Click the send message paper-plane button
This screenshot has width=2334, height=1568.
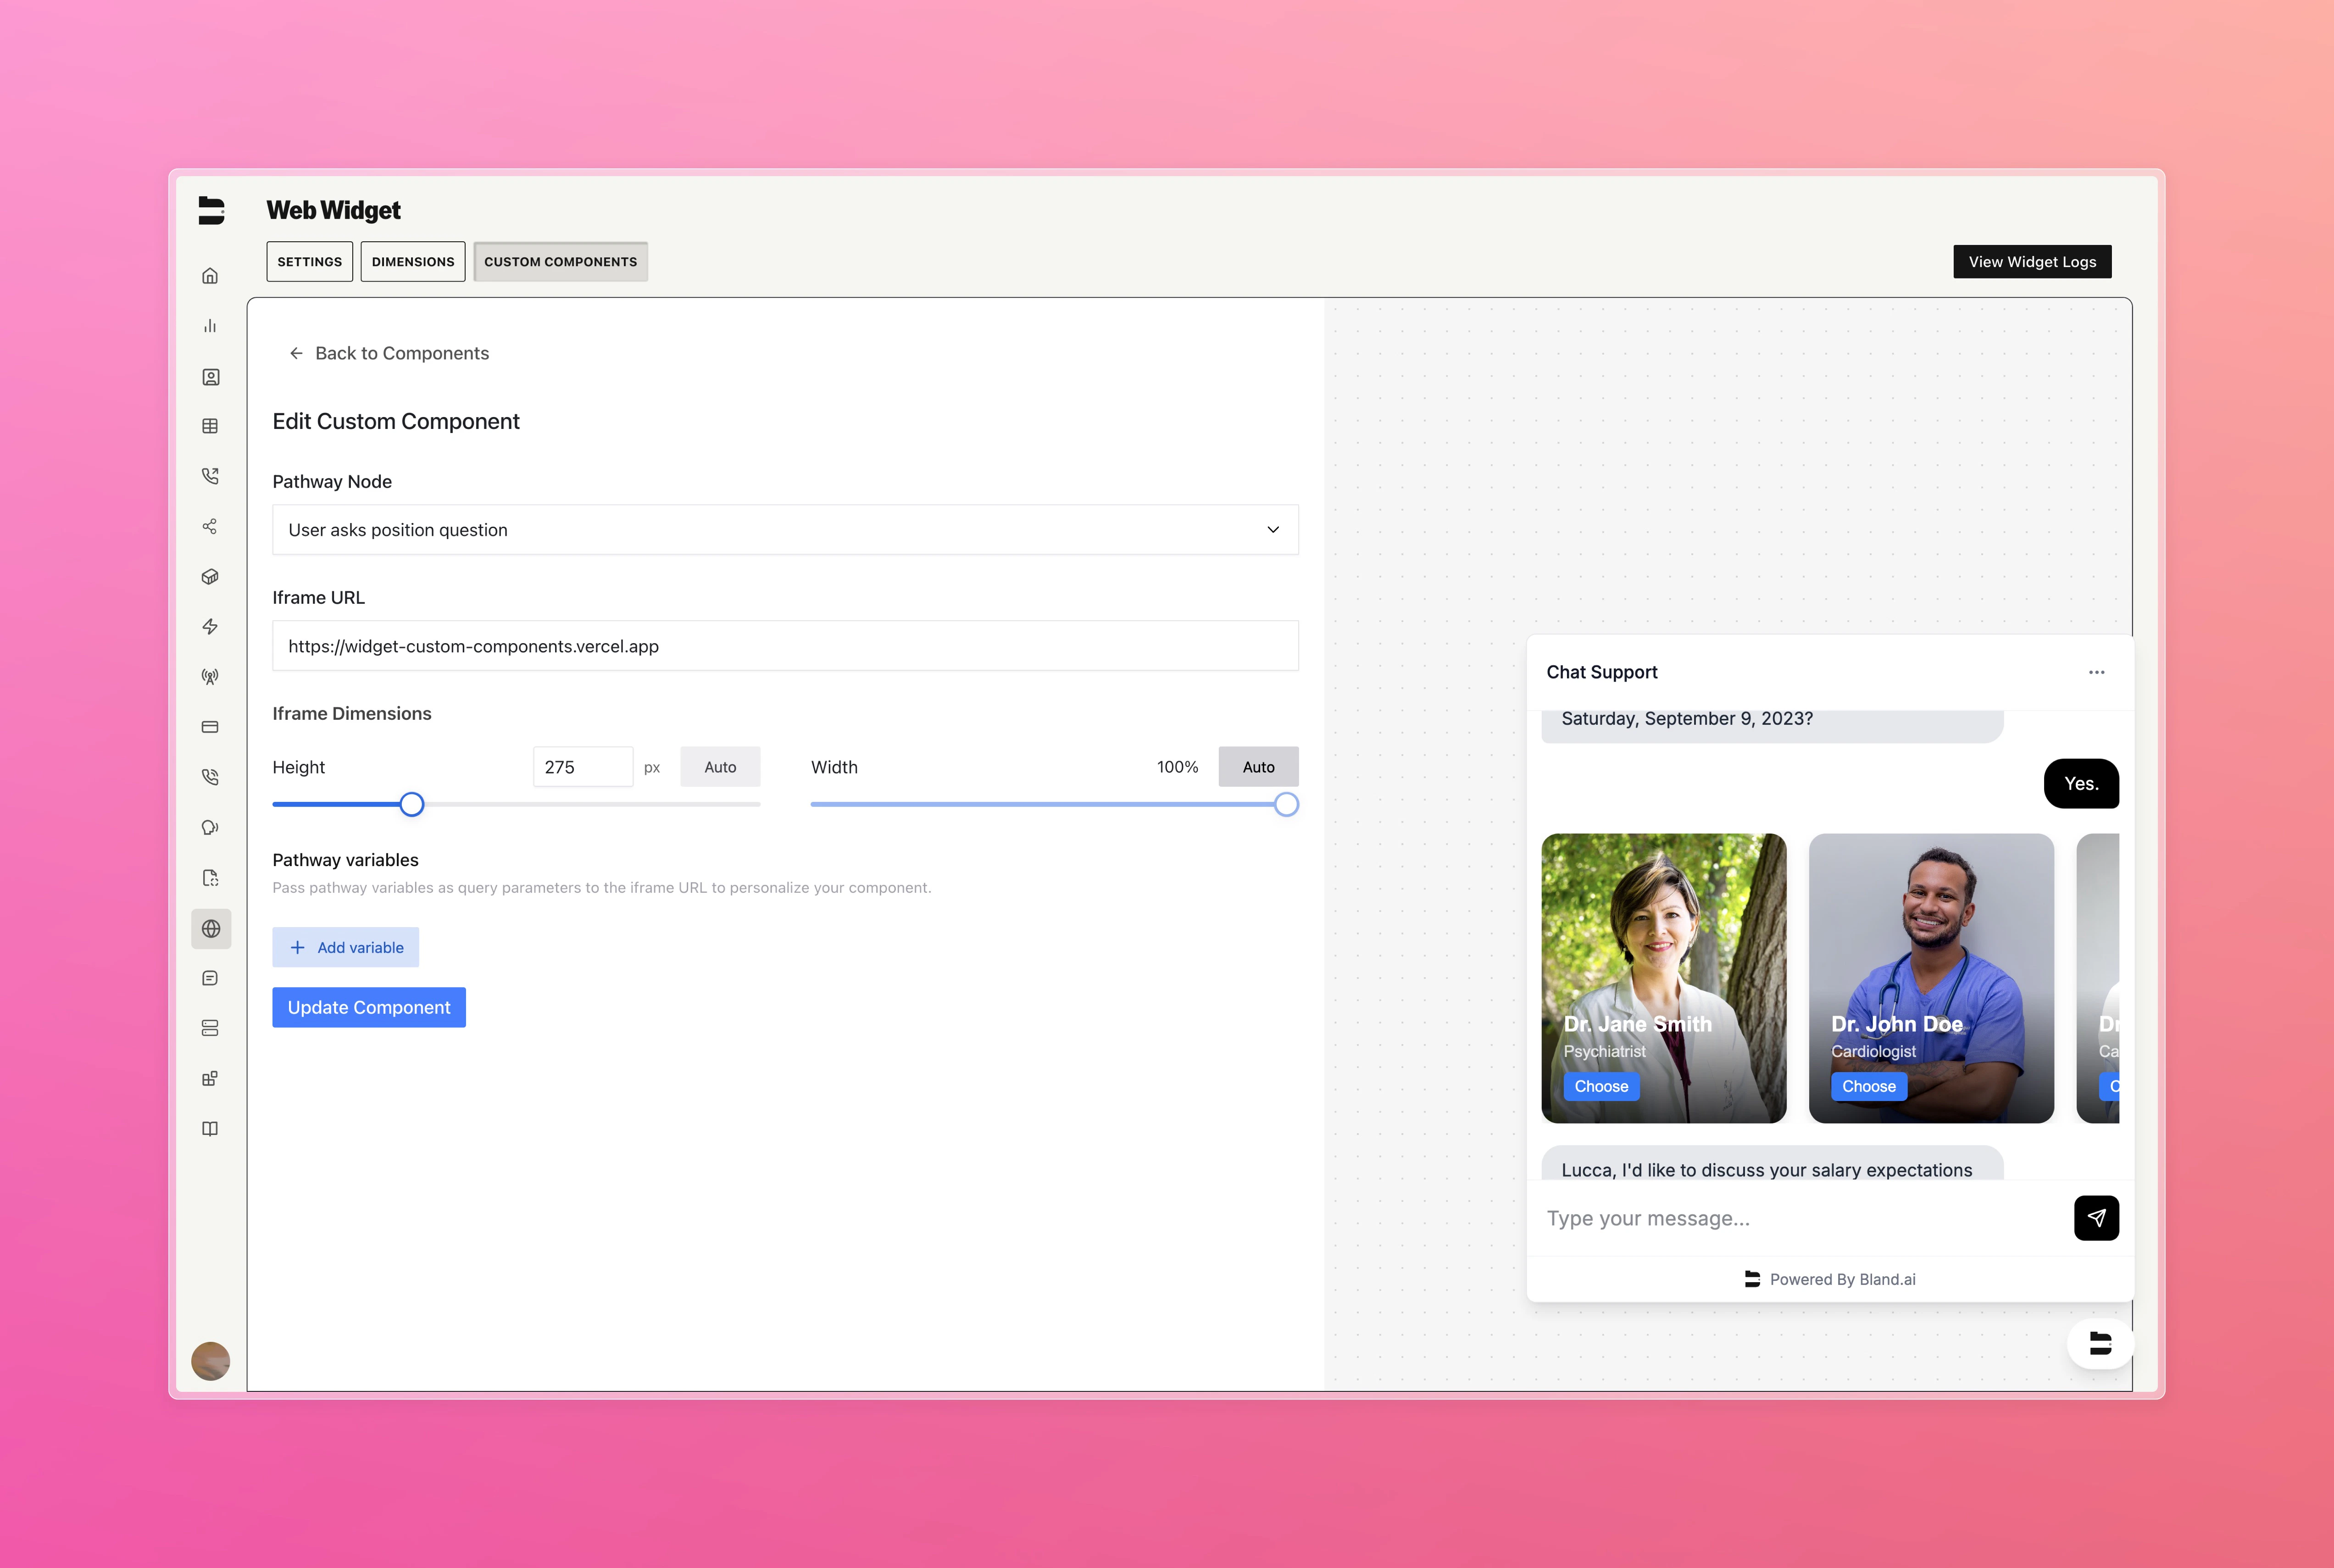click(x=2096, y=1218)
